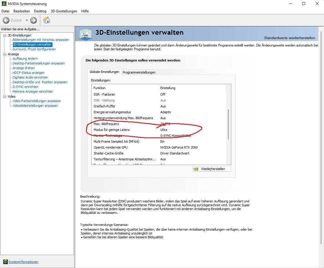Open Auflösung ändern
This screenshot has width=324, height=268.
click(x=25, y=59)
